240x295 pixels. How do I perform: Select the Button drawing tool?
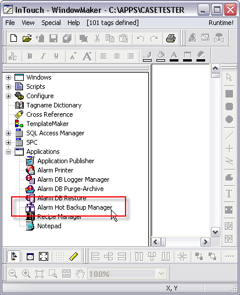click(x=229, y=210)
